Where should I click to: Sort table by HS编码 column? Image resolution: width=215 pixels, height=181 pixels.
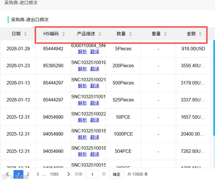pos(63,34)
